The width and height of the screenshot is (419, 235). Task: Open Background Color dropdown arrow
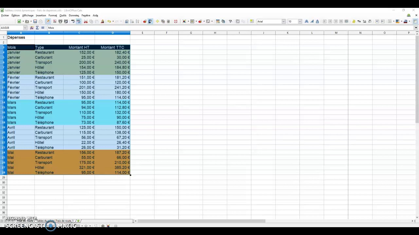401,21
